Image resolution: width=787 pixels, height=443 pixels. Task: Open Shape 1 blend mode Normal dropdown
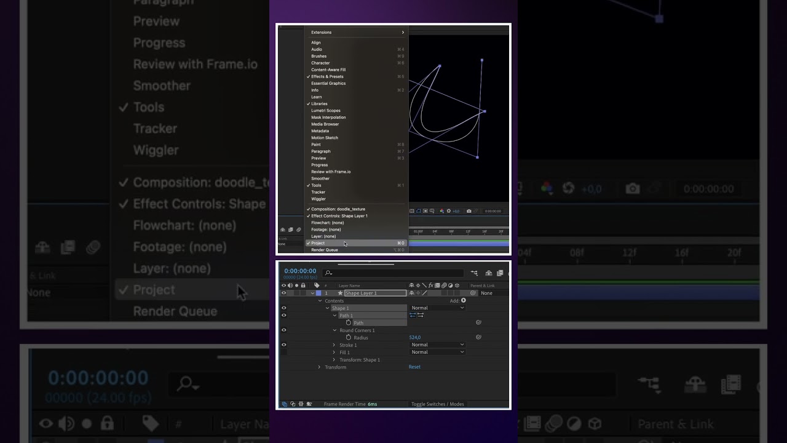[x=437, y=308]
